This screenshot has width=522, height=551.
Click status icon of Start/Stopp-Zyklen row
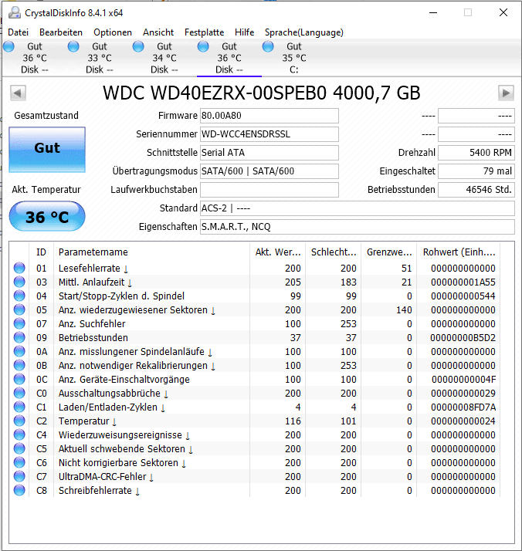[19, 296]
